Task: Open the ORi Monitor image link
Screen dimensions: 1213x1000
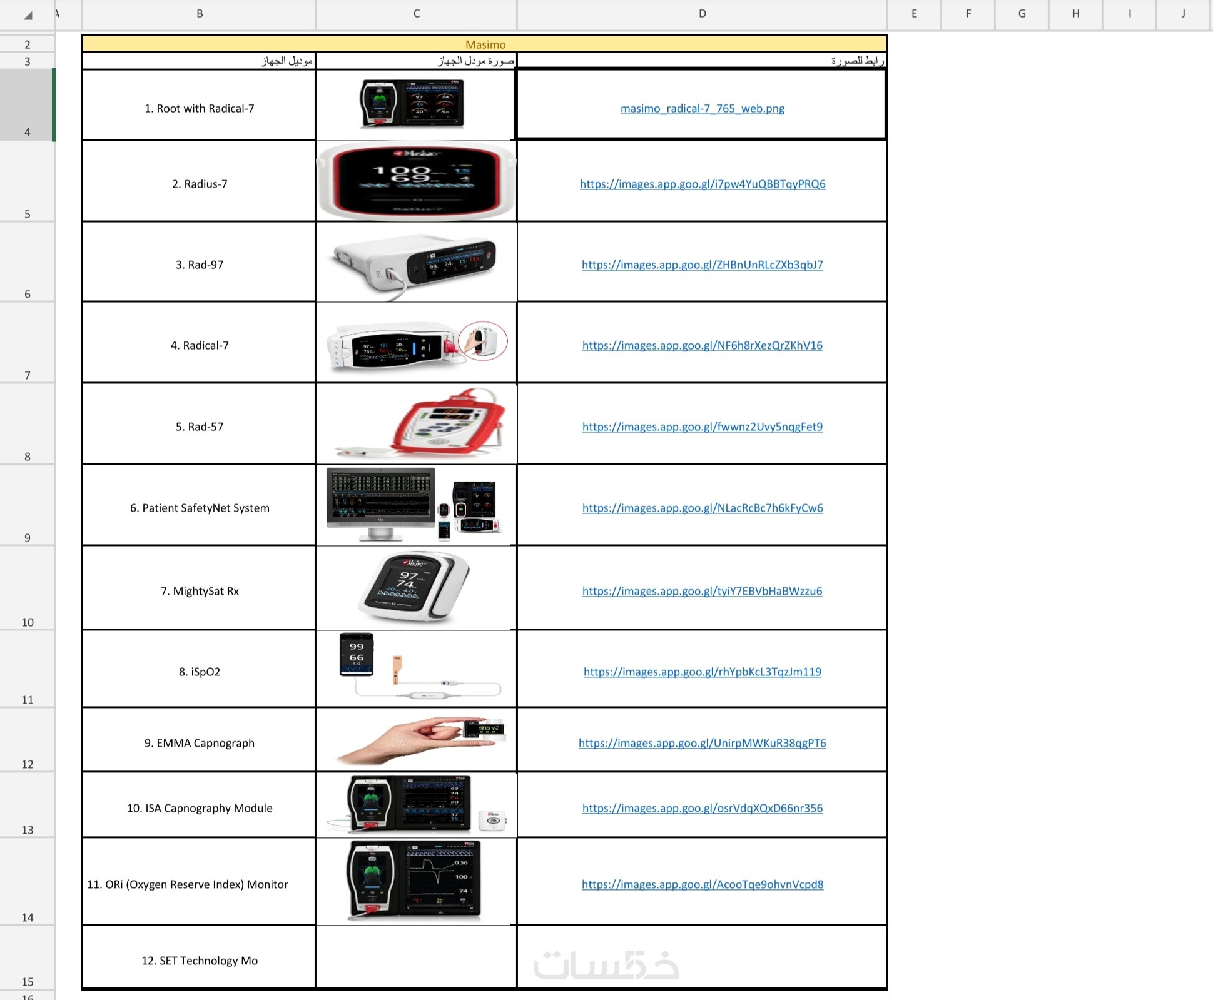Action: [702, 885]
